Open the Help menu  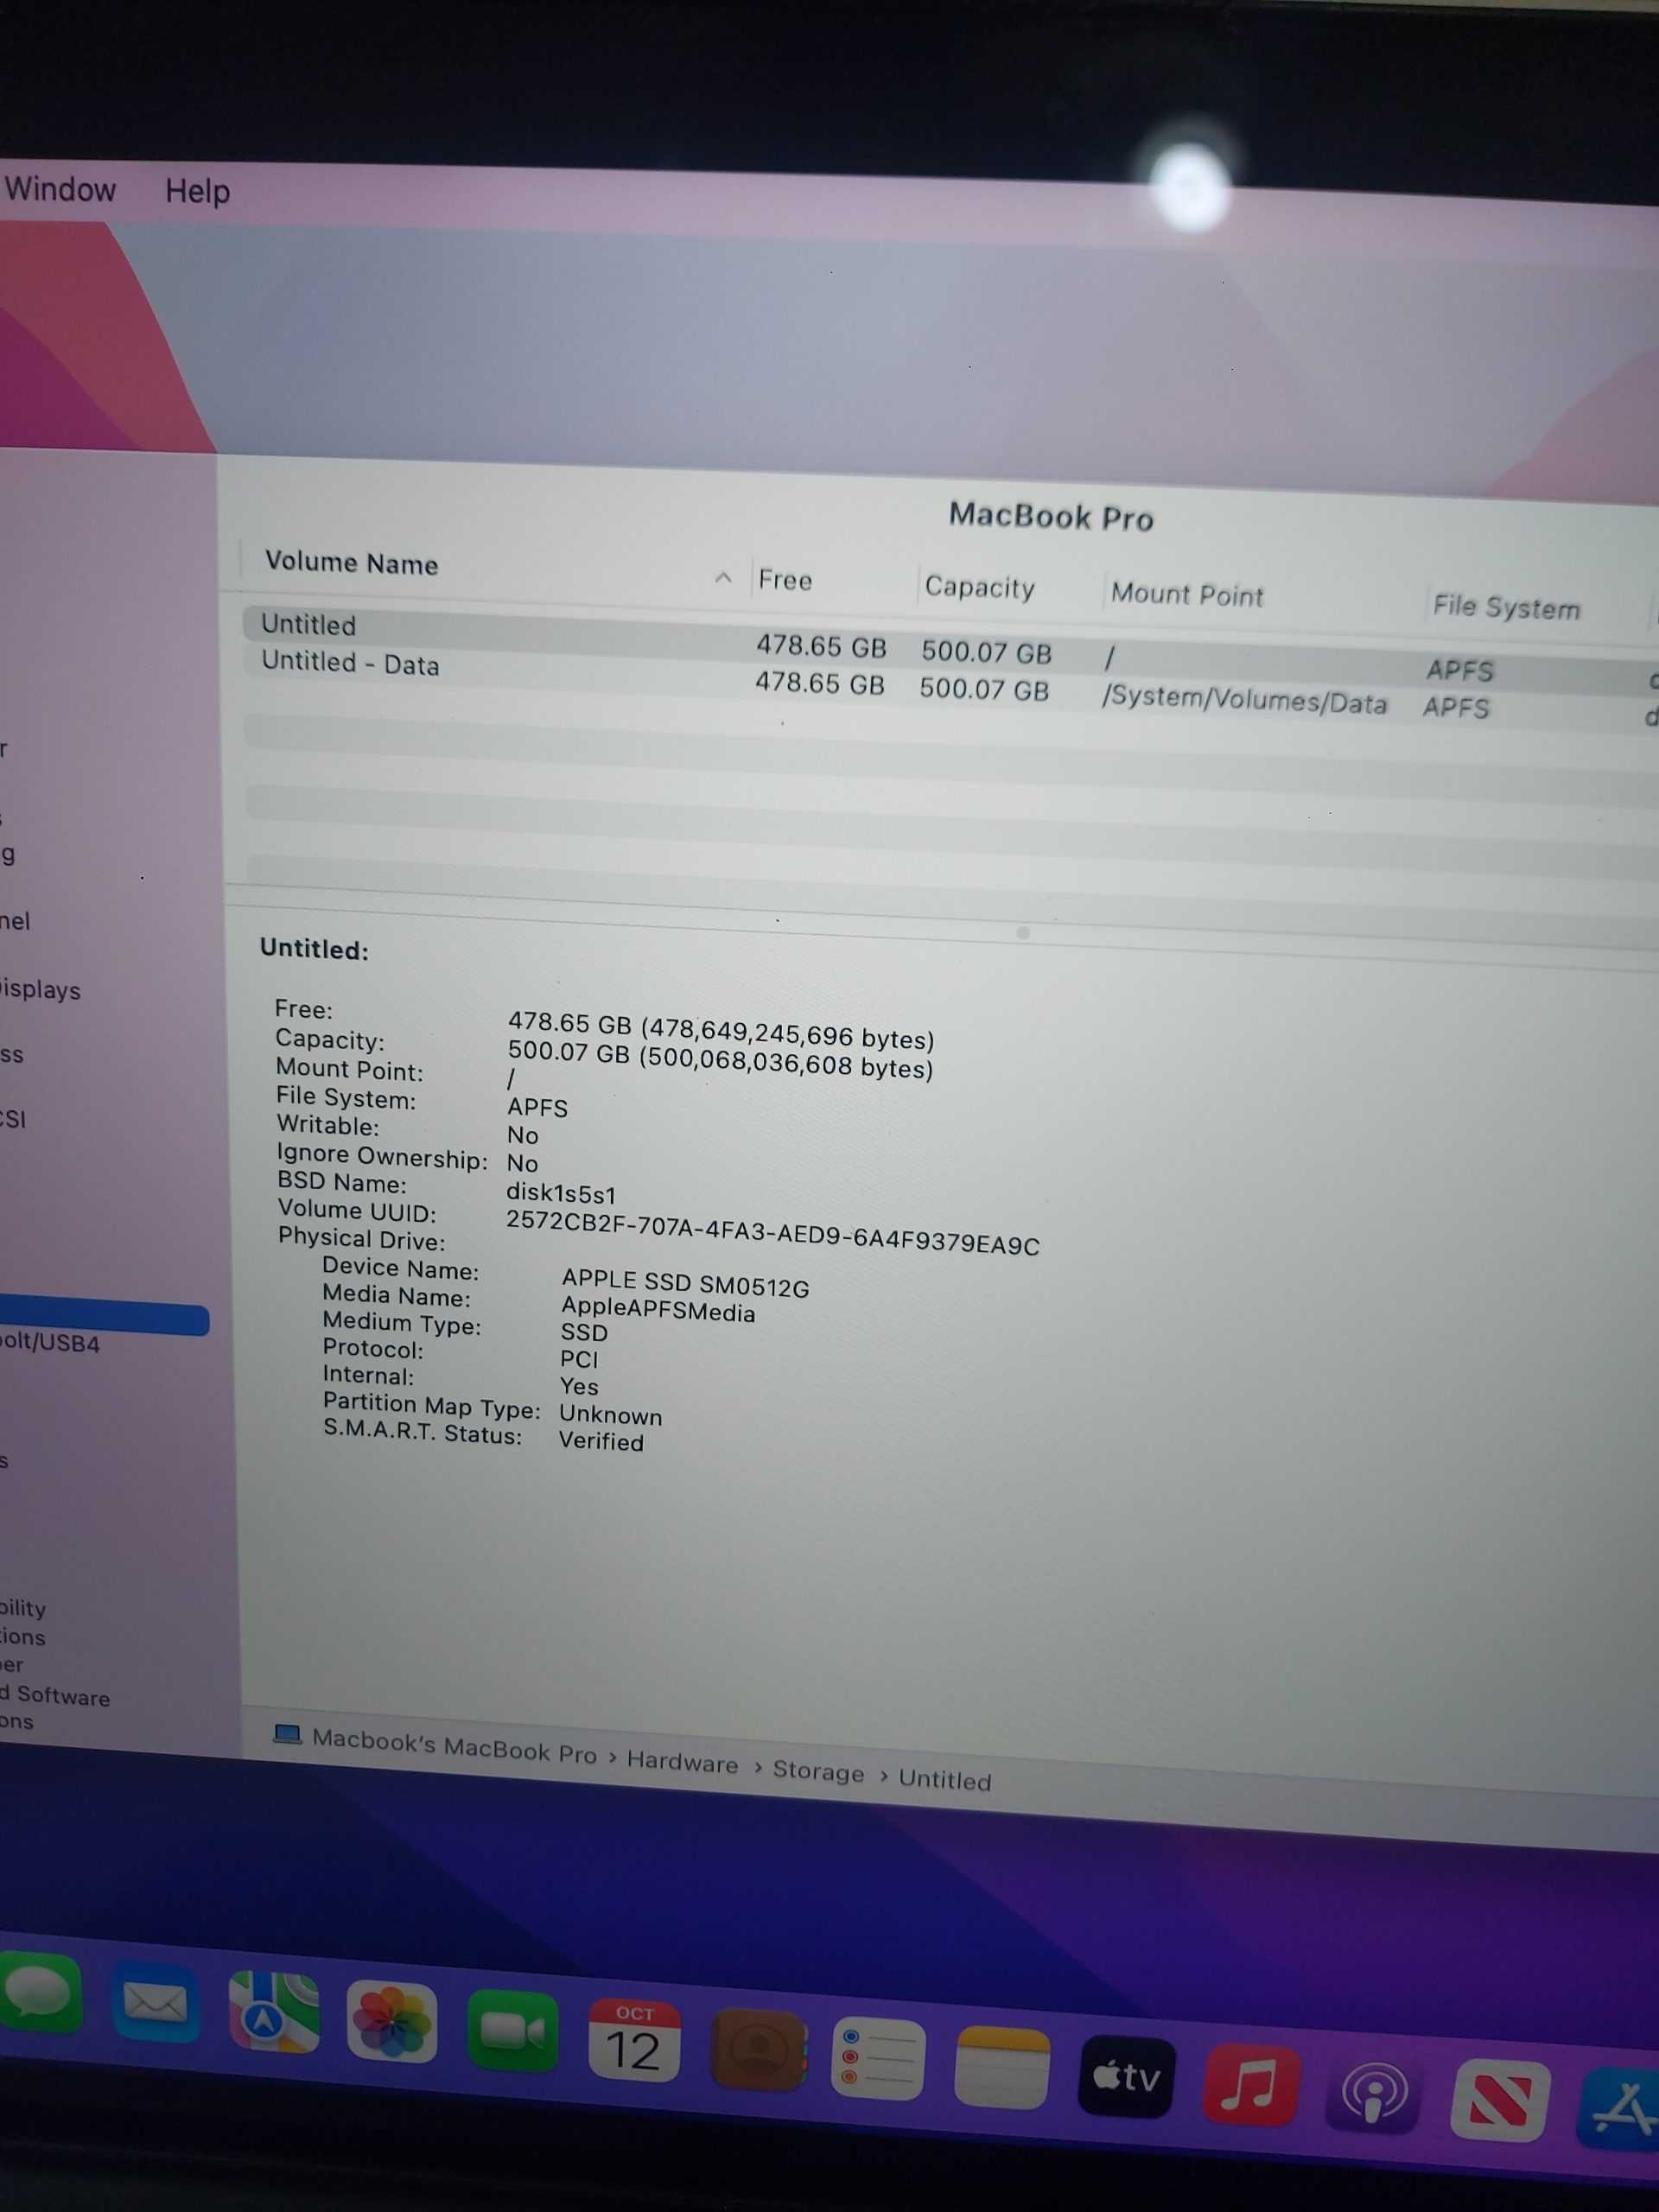point(197,191)
